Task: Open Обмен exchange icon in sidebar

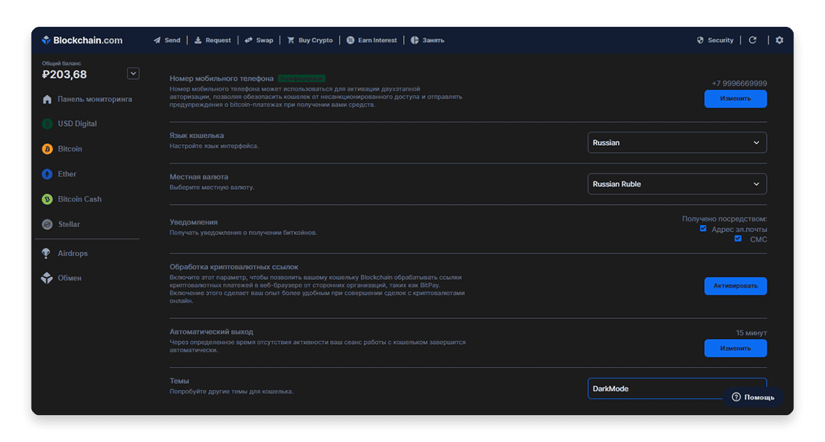Action: [46, 278]
